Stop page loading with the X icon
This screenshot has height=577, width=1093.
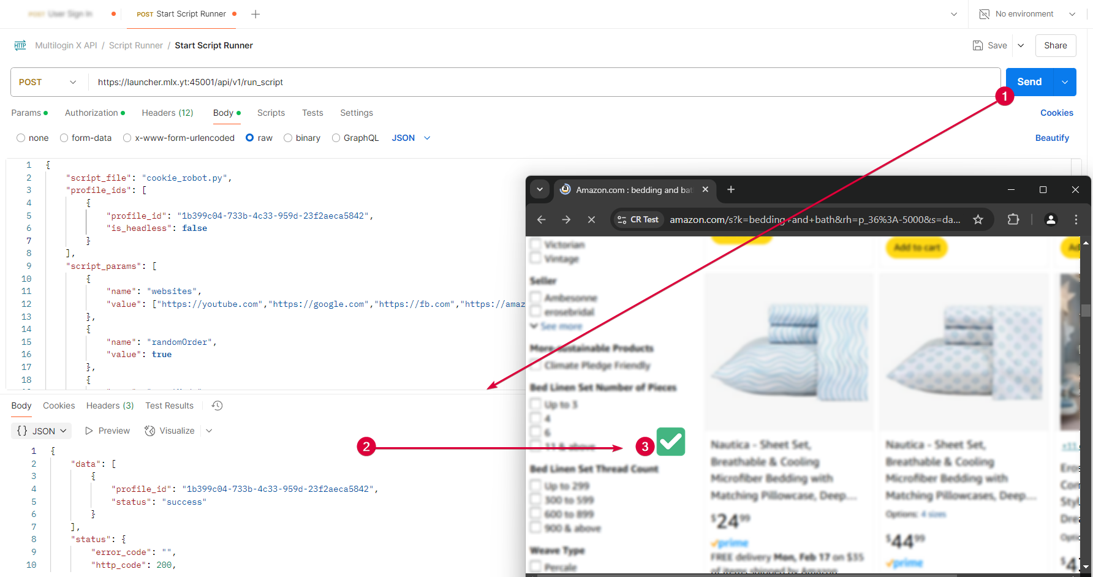click(x=591, y=219)
